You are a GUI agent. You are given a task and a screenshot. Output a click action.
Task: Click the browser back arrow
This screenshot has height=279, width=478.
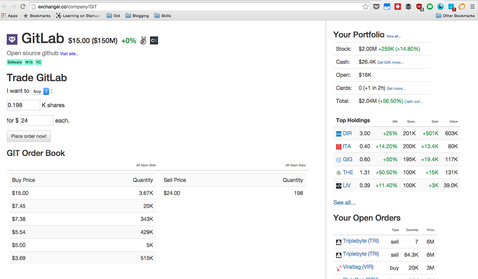(5, 6)
